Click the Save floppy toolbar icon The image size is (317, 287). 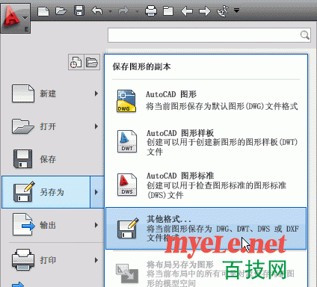pyautogui.click(x=79, y=11)
